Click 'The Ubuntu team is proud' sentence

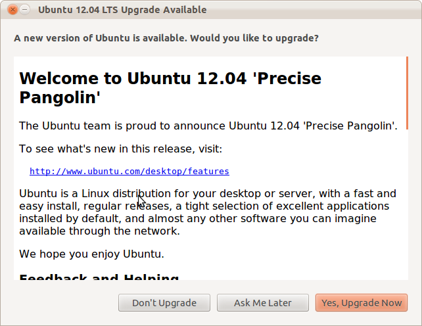(x=208, y=126)
